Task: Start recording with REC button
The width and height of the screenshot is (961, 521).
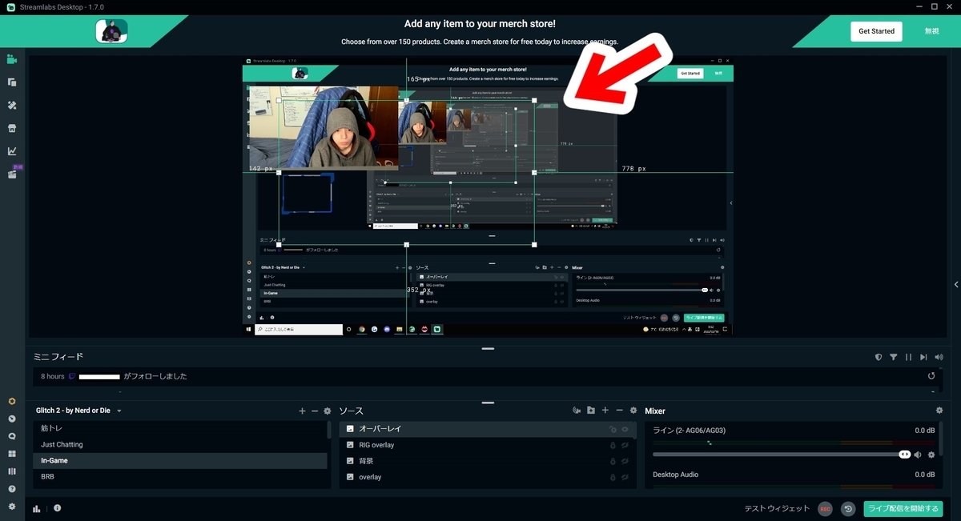Action: 825,508
